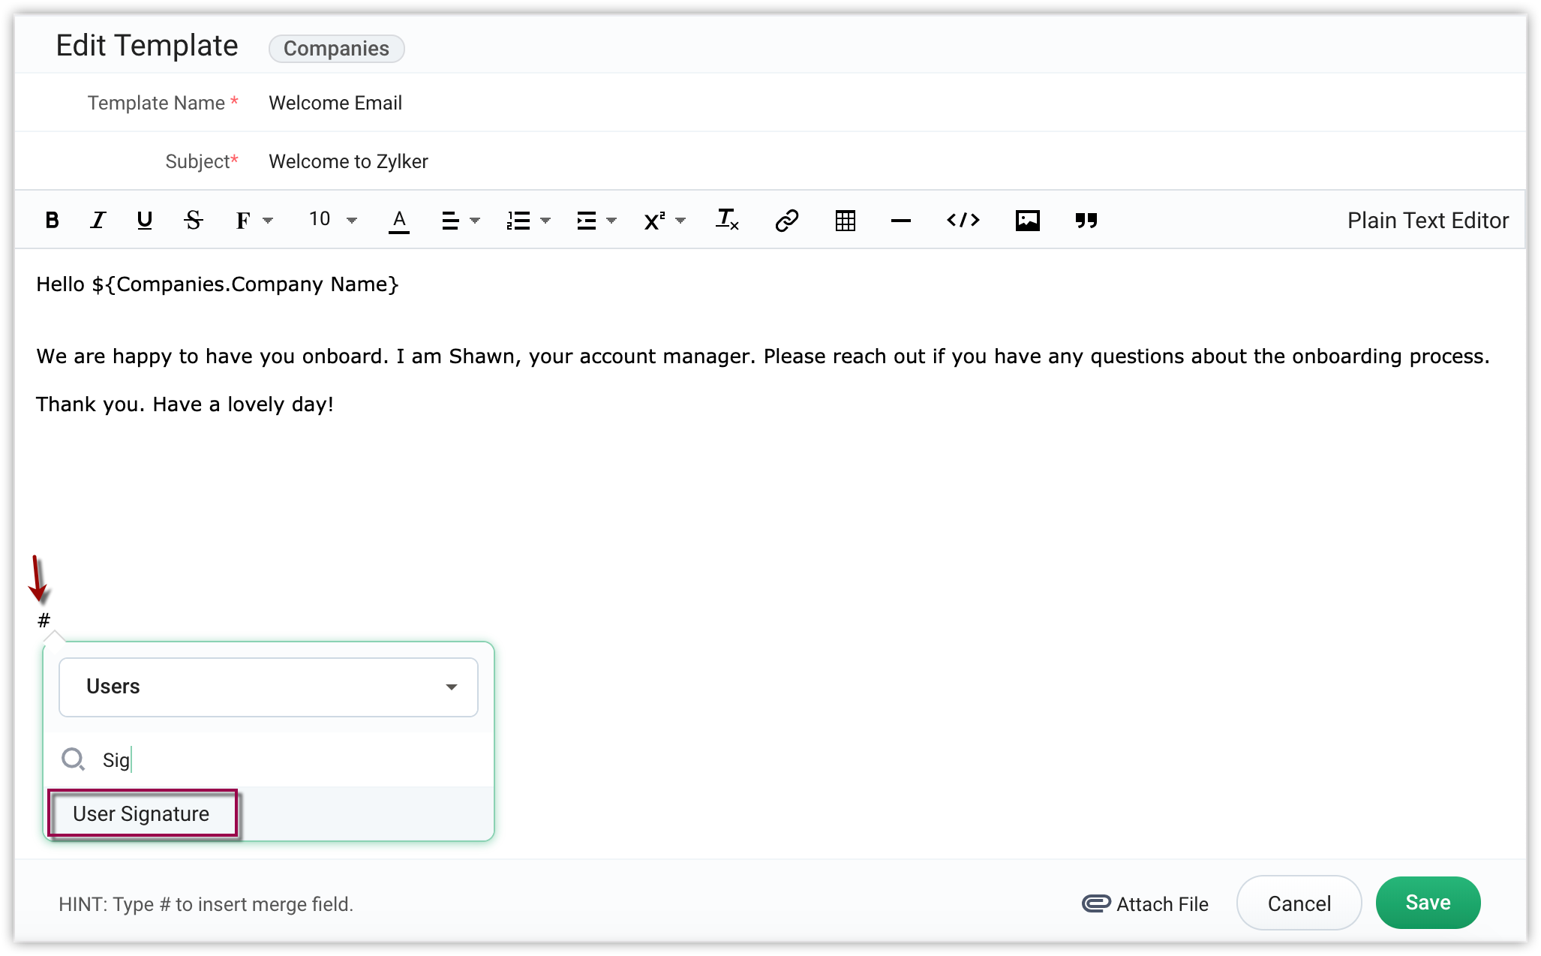Click the Save button
Viewport: 1541px width, 956px height.
[1427, 902]
